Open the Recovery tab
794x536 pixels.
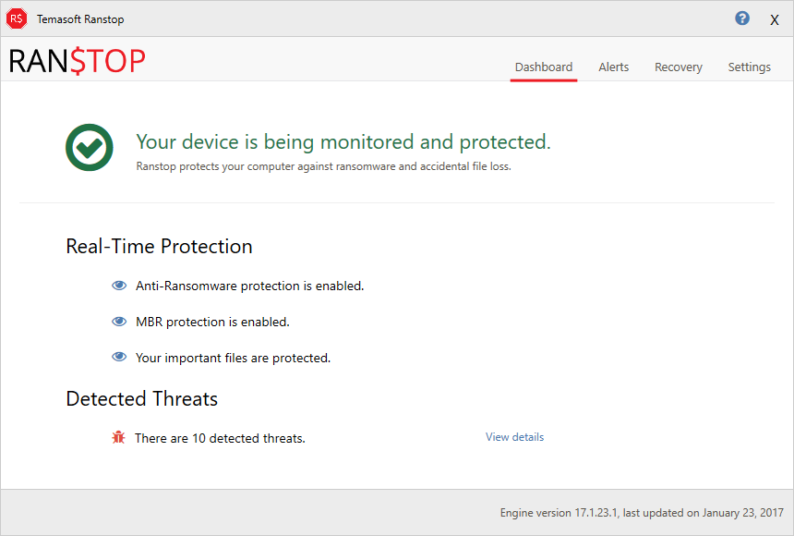coord(678,67)
